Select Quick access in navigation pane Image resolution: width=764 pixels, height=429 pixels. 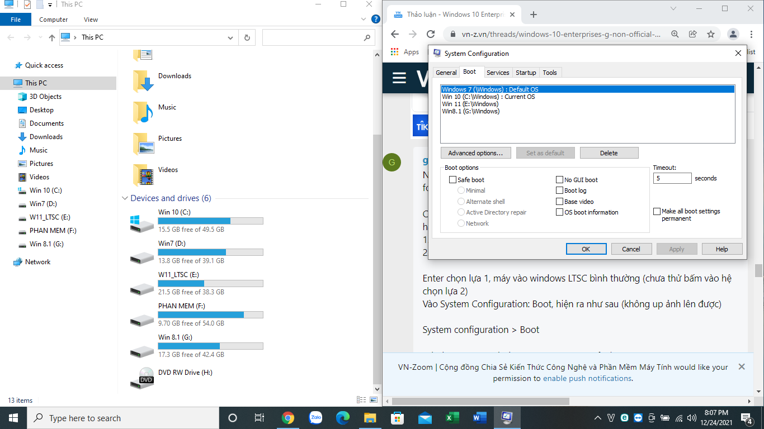44,65
